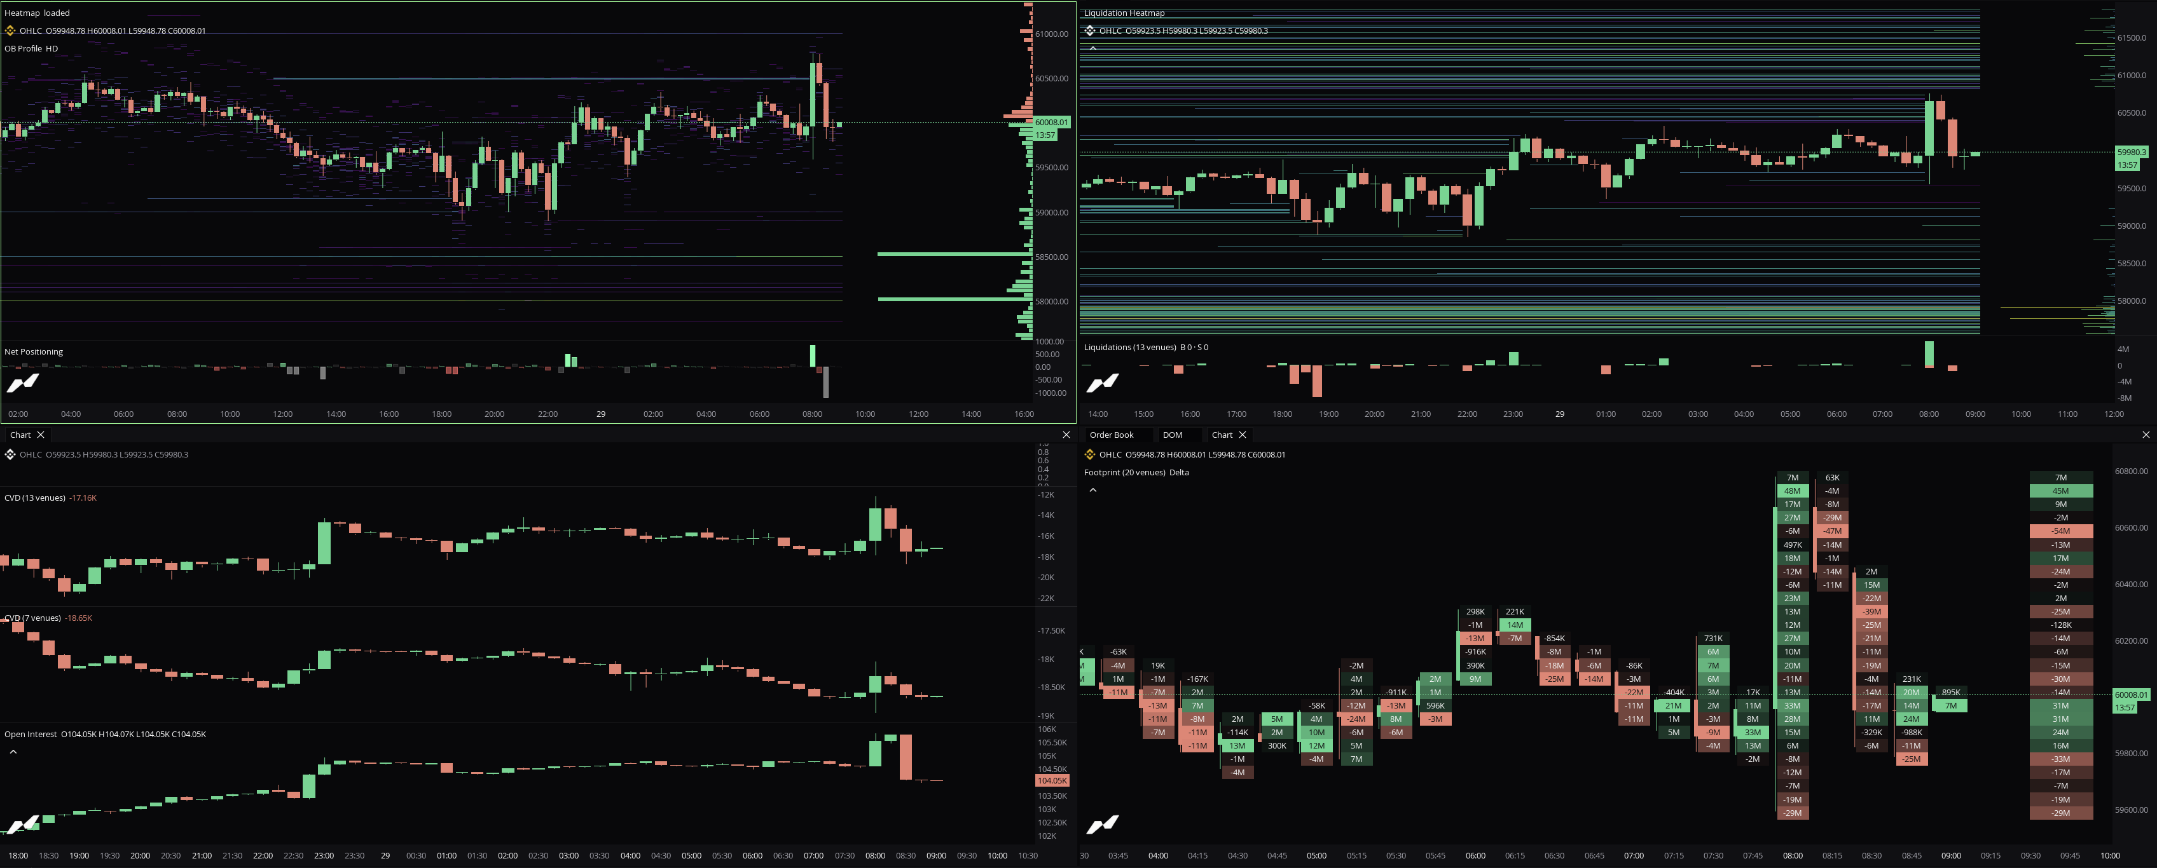Click the exchange icon in the Liquidation Heatmap legend
The height and width of the screenshot is (868, 2157).
coord(1089,30)
